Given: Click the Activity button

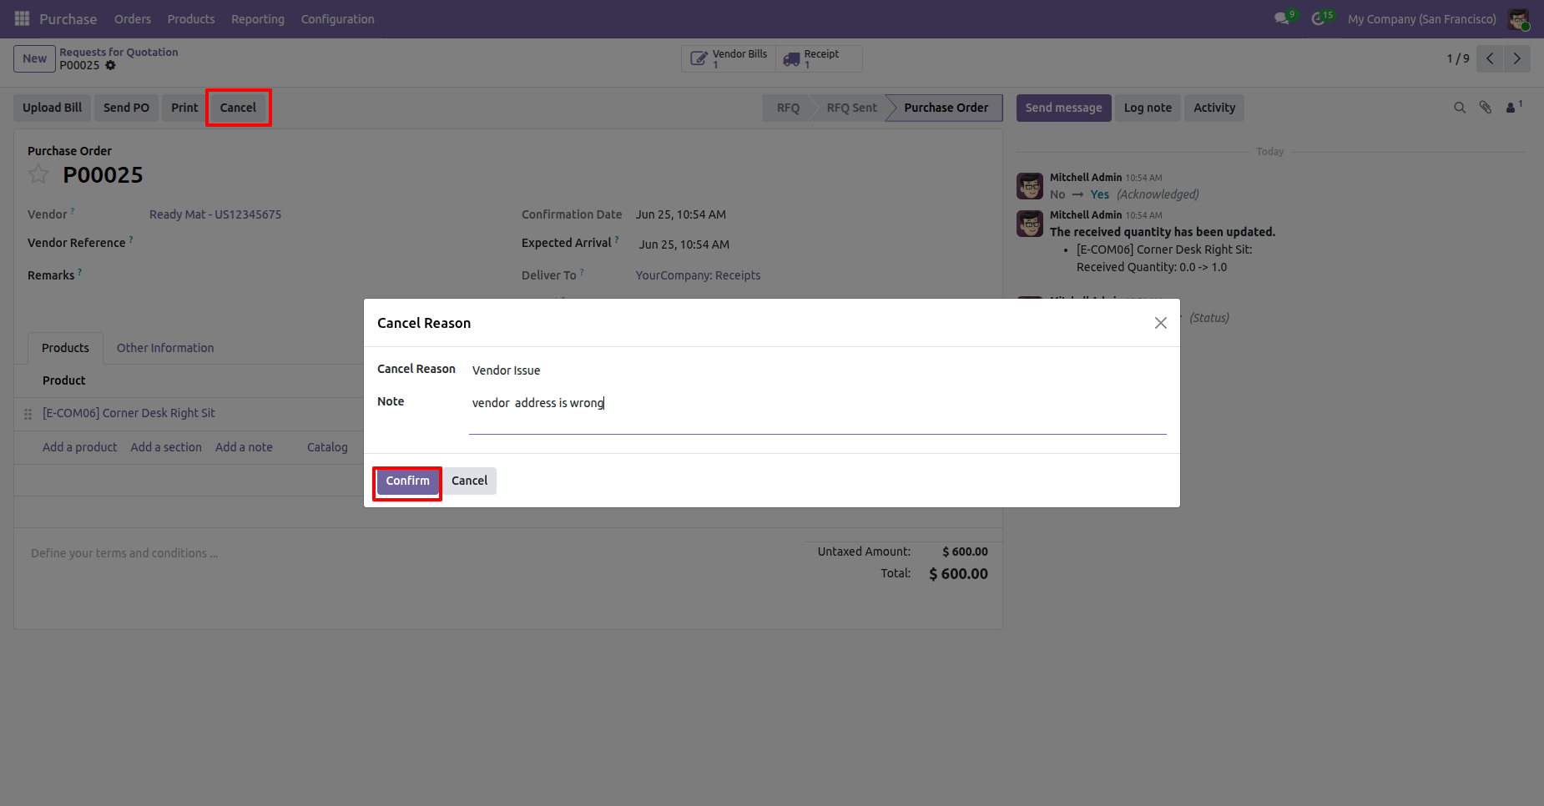Looking at the screenshot, I should coord(1214,108).
